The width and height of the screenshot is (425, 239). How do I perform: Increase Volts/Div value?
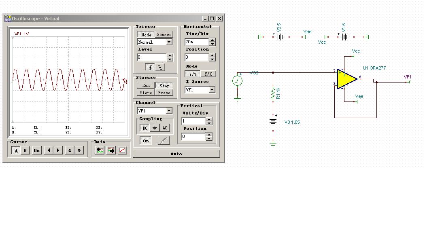point(209,119)
